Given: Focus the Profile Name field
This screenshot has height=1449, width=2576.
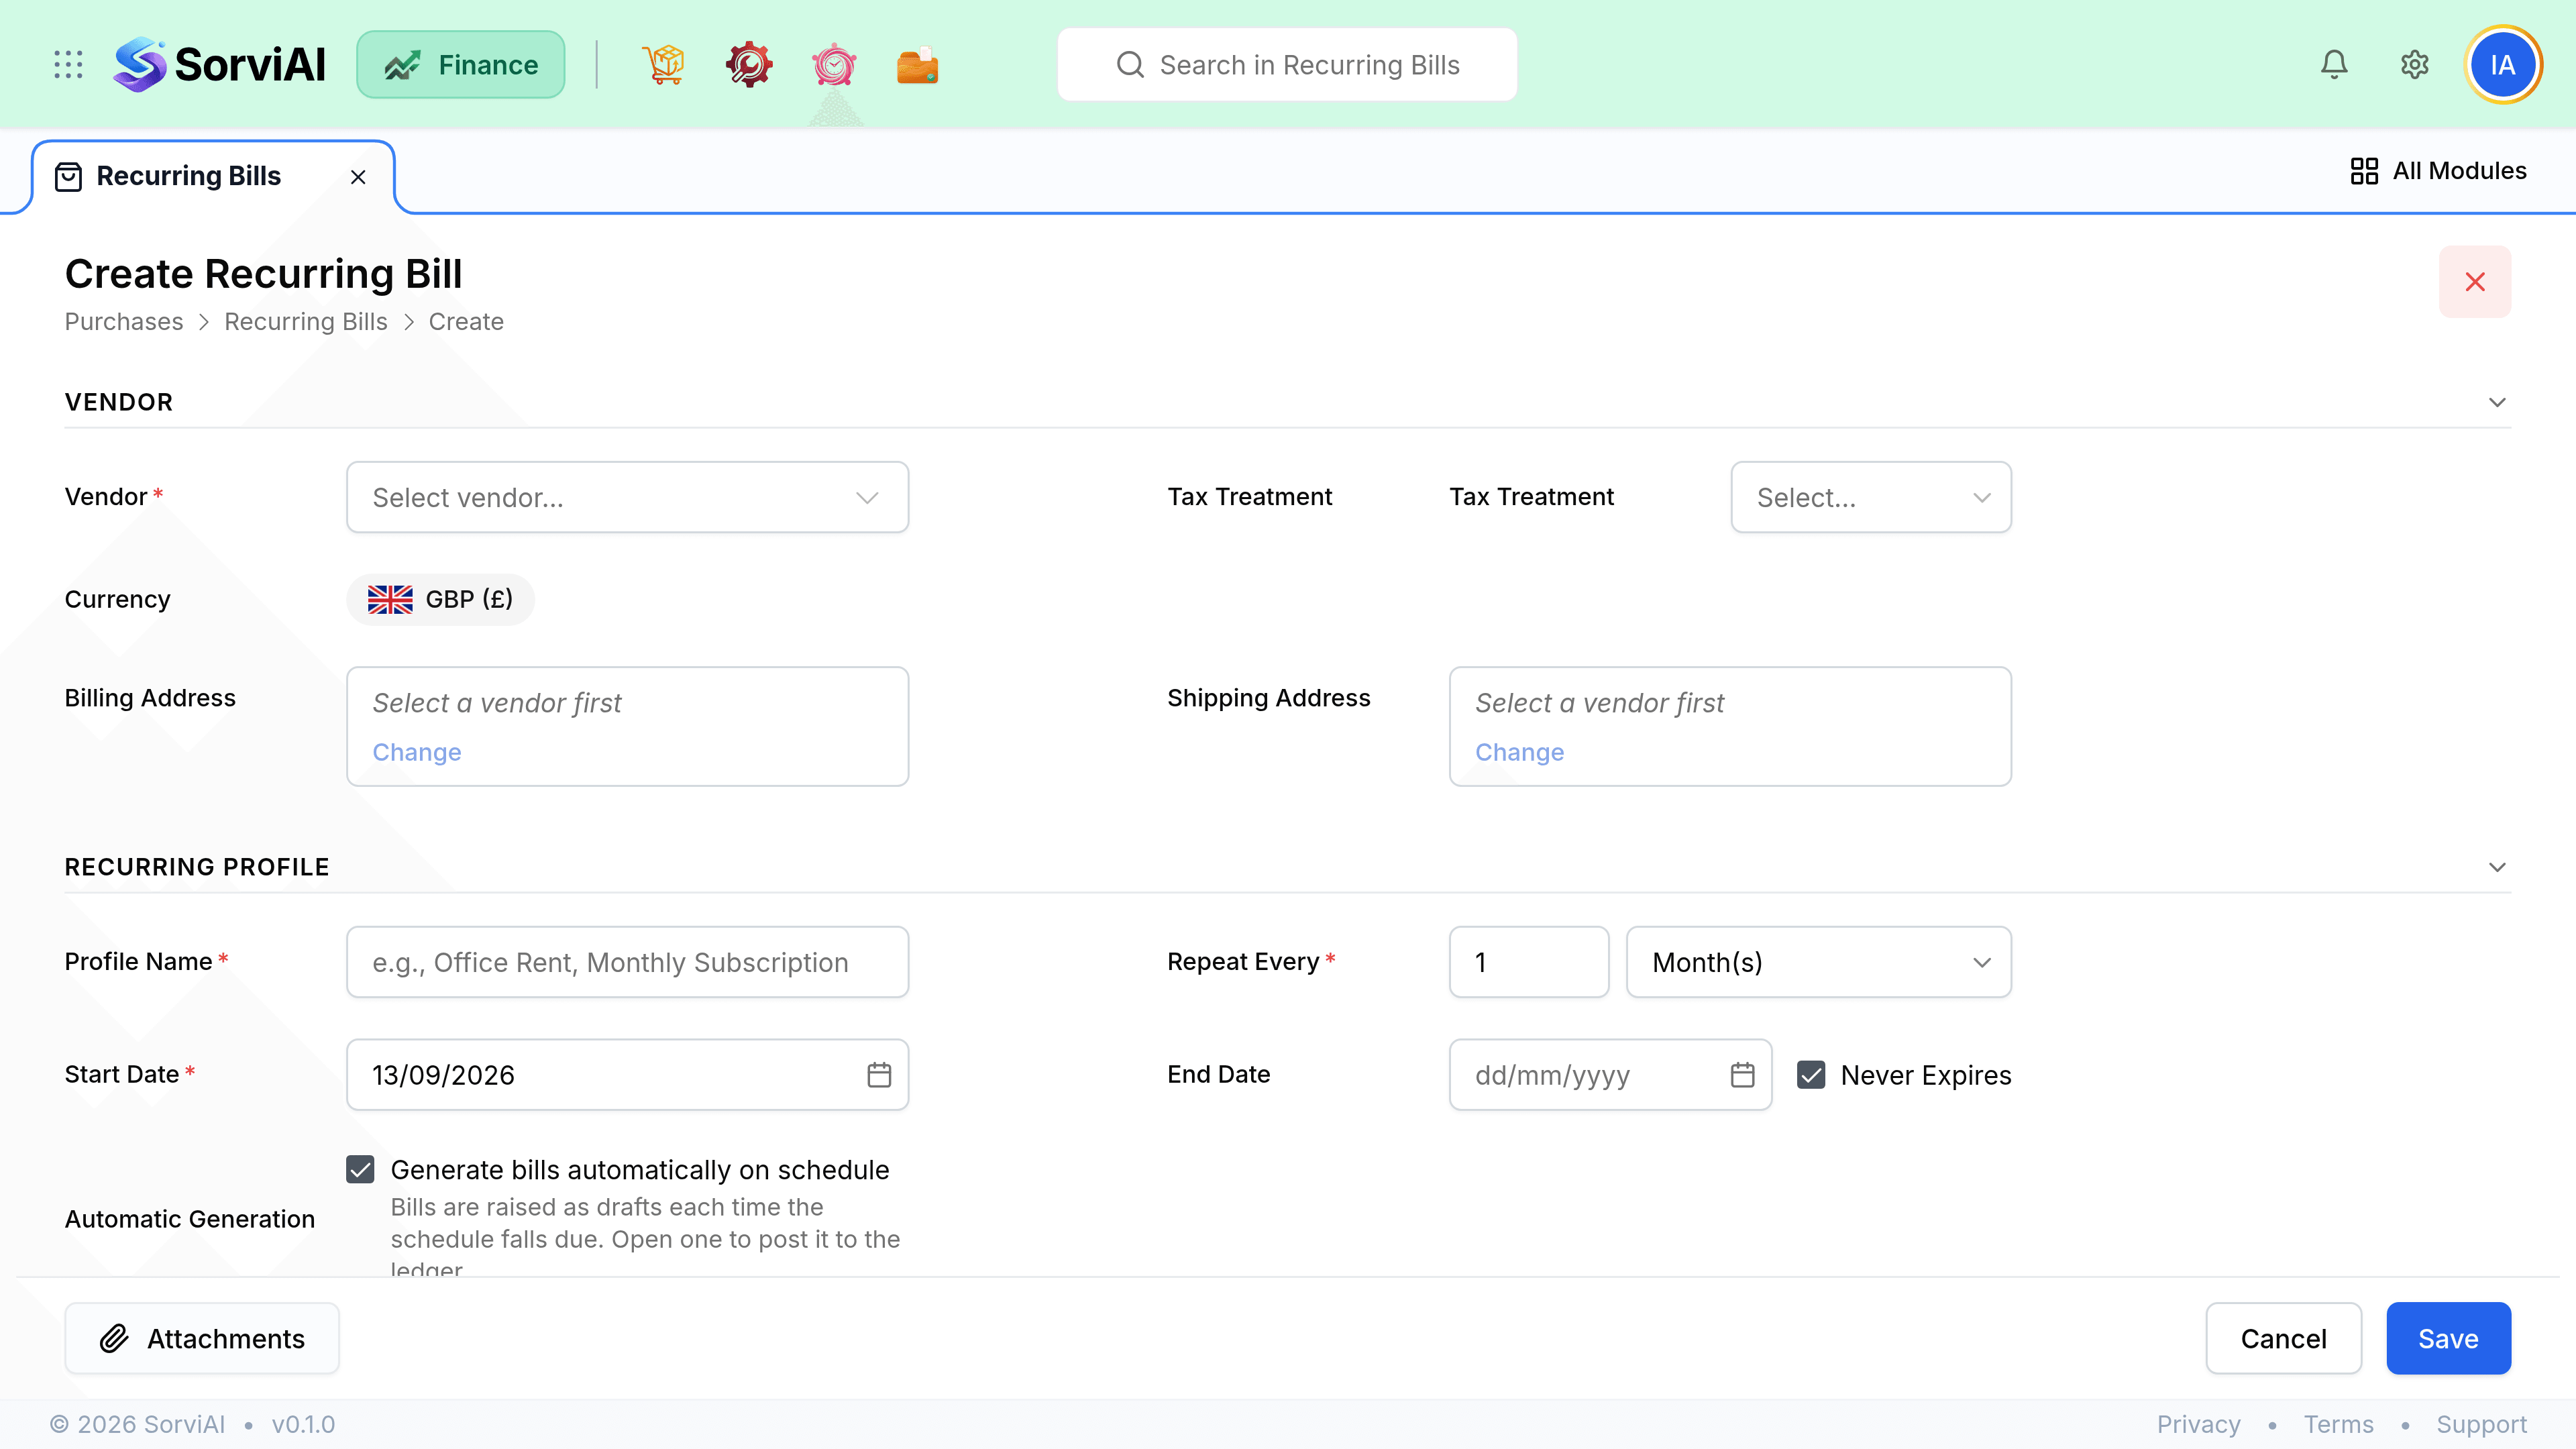Looking at the screenshot, I should click(627, 962).
